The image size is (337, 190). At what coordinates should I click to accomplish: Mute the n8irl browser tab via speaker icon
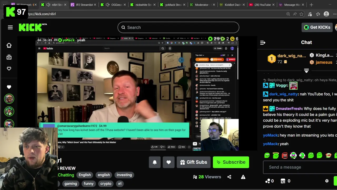tap(48, 5)
